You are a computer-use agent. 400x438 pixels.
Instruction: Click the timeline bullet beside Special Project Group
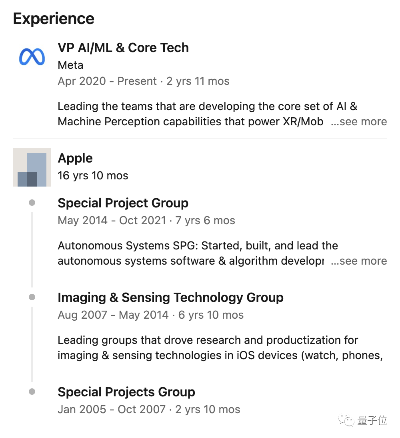point(32,203)
